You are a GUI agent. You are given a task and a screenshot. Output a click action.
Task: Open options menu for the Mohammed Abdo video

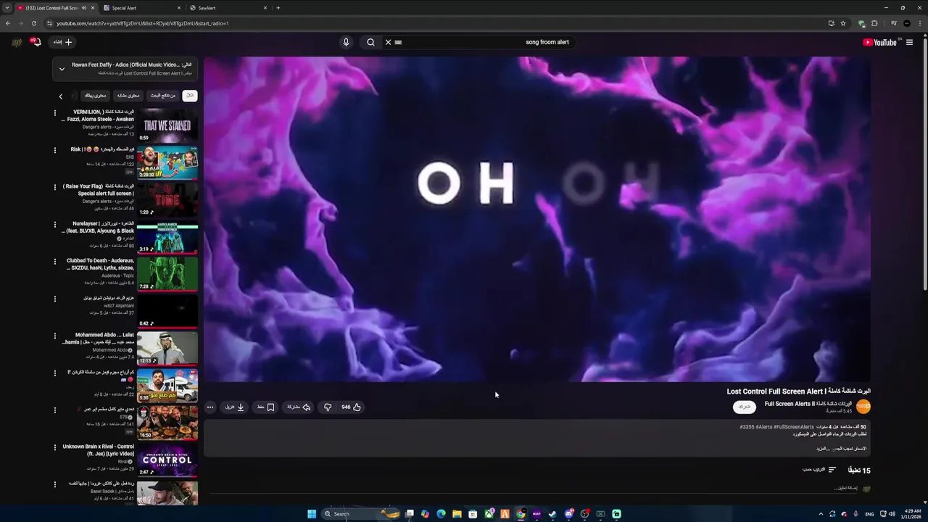pos(54,336)
